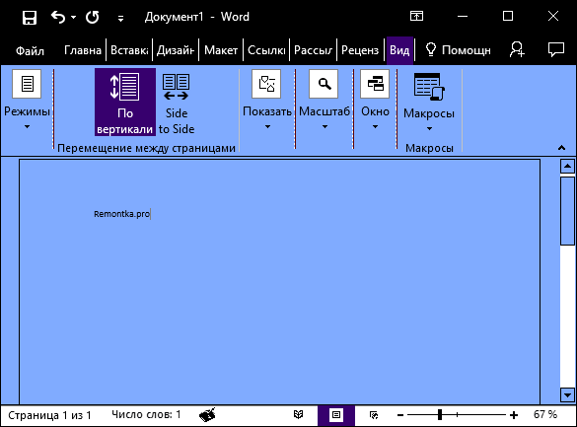
Task: Click Страница 1 из 1 in status bar
Action: click(x=49, y=415)
